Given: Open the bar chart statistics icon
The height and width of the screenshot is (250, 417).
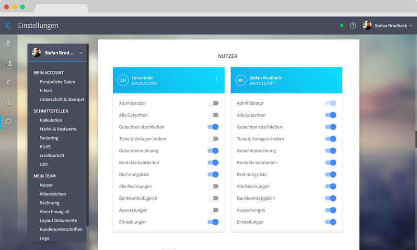Looking at the screenshot, I should point(9,102).
